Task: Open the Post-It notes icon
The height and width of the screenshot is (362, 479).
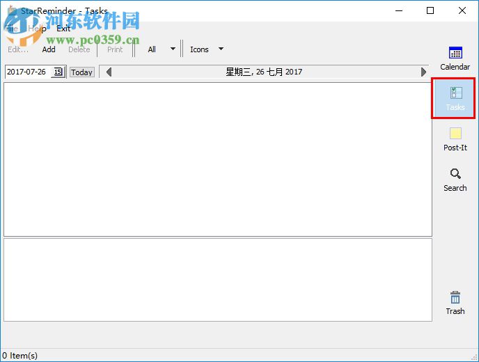Action: 455,134
